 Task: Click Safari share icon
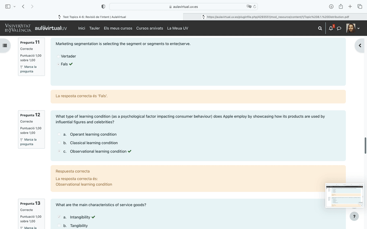pyautogui.click(x=341, y=6)
